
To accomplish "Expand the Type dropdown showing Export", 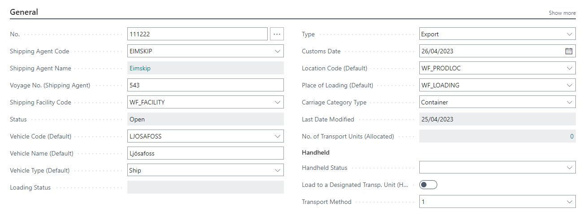I will 569,34.
